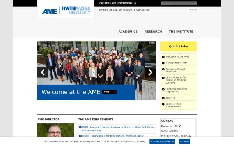Viewport: 234px width, 146px height.
Task: Click into the search input field
Action: [179, 3]
